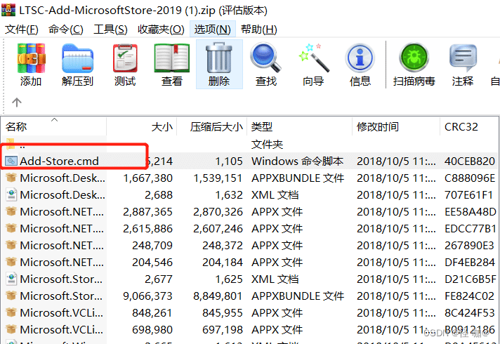Sort by the 名称 column header
500x344 pixels.
coord(53,127)
